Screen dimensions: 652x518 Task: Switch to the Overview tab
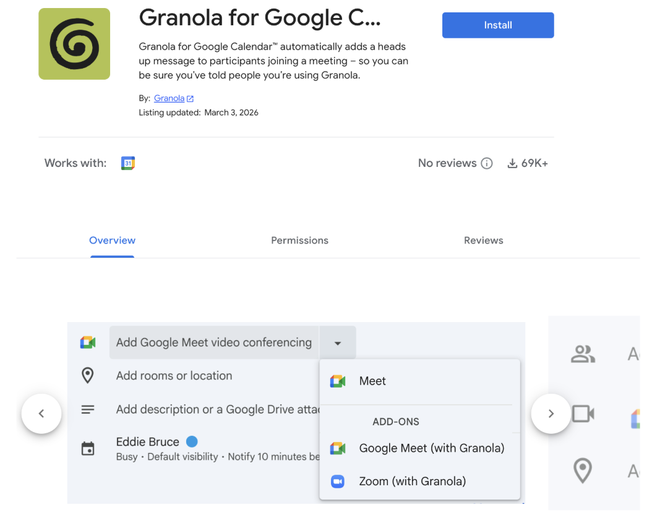tap(112, 240)
